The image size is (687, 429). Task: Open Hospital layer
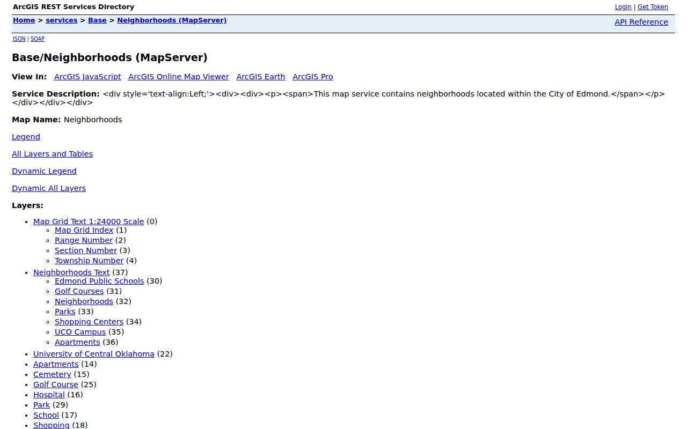pos(49,395)
